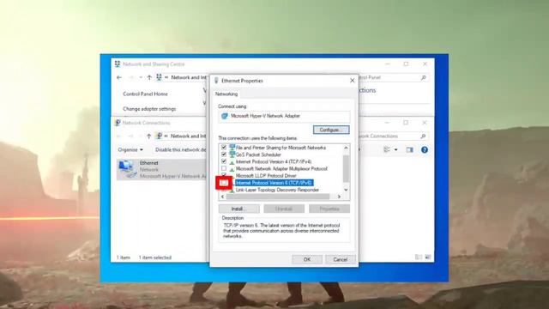Click the '1 item' status bar text

pos(124,257)
